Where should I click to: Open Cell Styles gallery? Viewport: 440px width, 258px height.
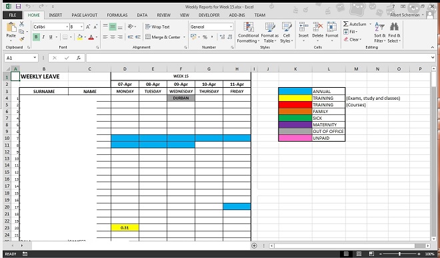(x=287, y=32)
